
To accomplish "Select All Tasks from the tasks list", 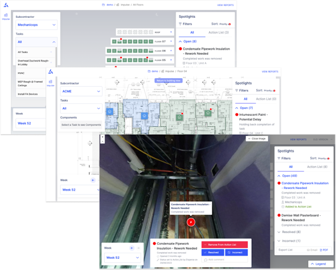I will point(36,52).
